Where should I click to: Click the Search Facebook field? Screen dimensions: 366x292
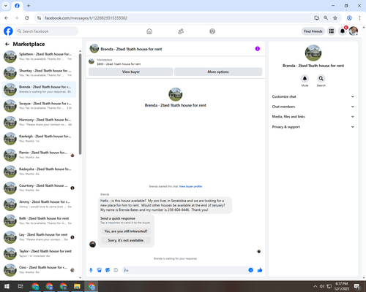(x=47, y=31)
